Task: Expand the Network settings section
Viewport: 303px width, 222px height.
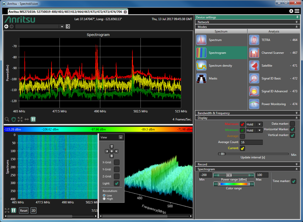Action: (x=247, y=22)
